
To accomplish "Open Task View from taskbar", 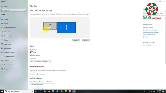I will (36, 91).
